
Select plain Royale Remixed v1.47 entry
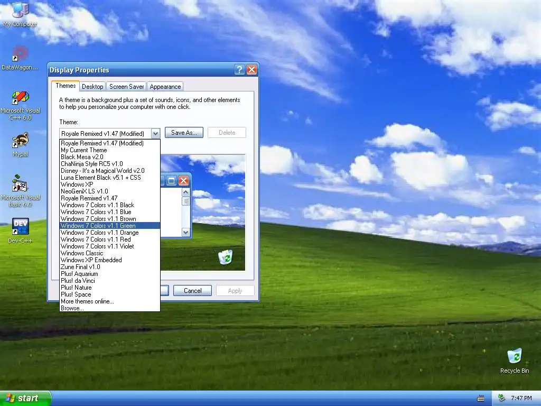[110, 198]
